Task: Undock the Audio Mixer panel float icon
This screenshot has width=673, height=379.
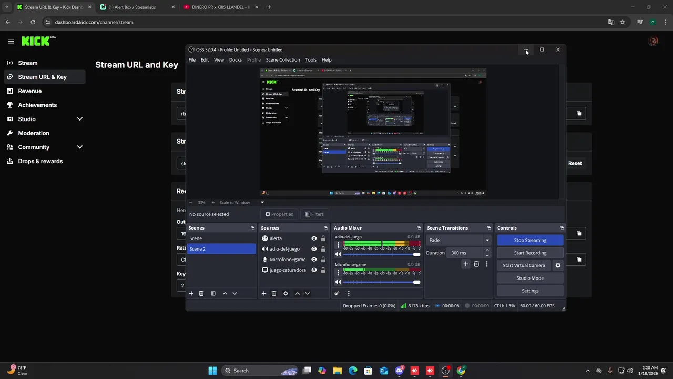Action: (419, 228)
